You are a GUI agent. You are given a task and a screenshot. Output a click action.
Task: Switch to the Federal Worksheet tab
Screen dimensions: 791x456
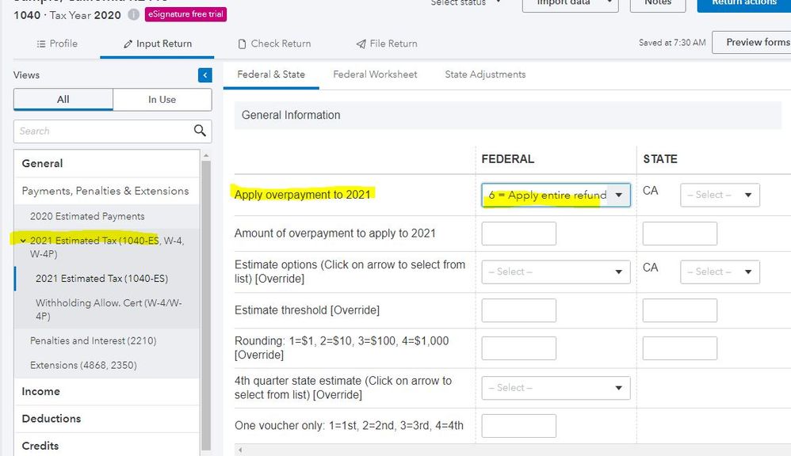375,74
